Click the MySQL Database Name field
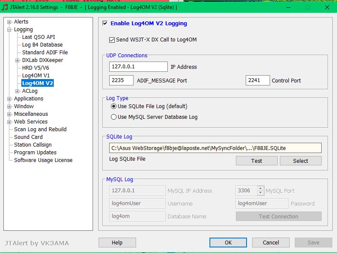 137,216
